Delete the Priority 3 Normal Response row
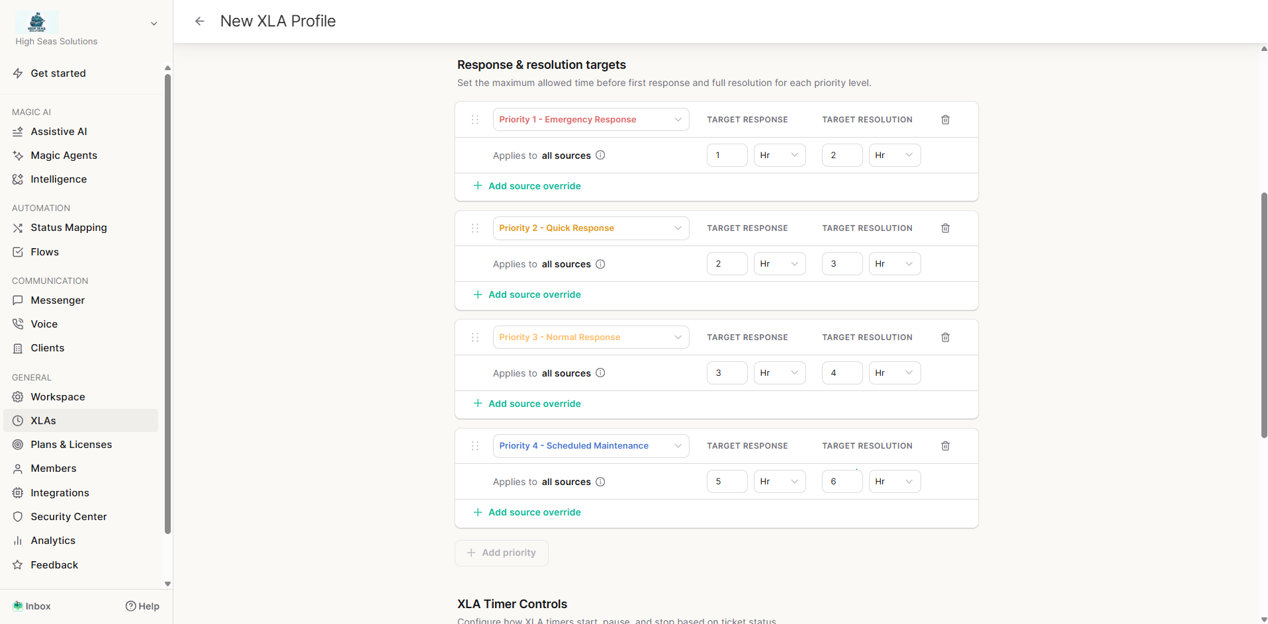 pos(945,337)
